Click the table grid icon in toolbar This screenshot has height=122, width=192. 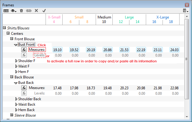[6, 11]
